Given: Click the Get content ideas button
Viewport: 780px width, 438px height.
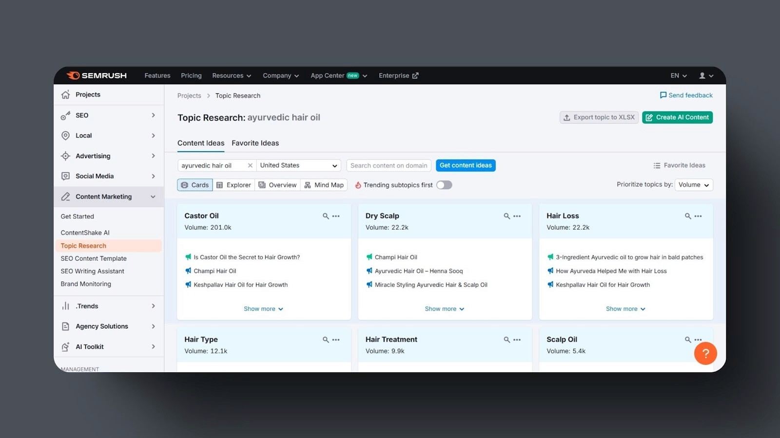Looking at the screenshot, I should click(466, 165).
